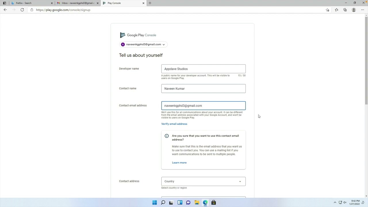Screen dimensions: 368x207
Task: Open the Windows Start menu
Action: [155, 202]
